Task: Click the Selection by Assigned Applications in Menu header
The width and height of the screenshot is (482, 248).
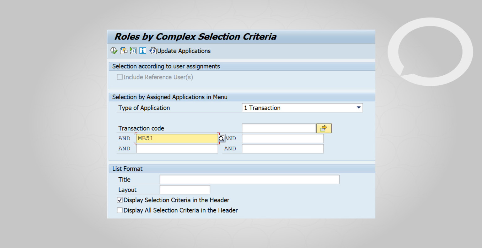Action: pos(170,97)
